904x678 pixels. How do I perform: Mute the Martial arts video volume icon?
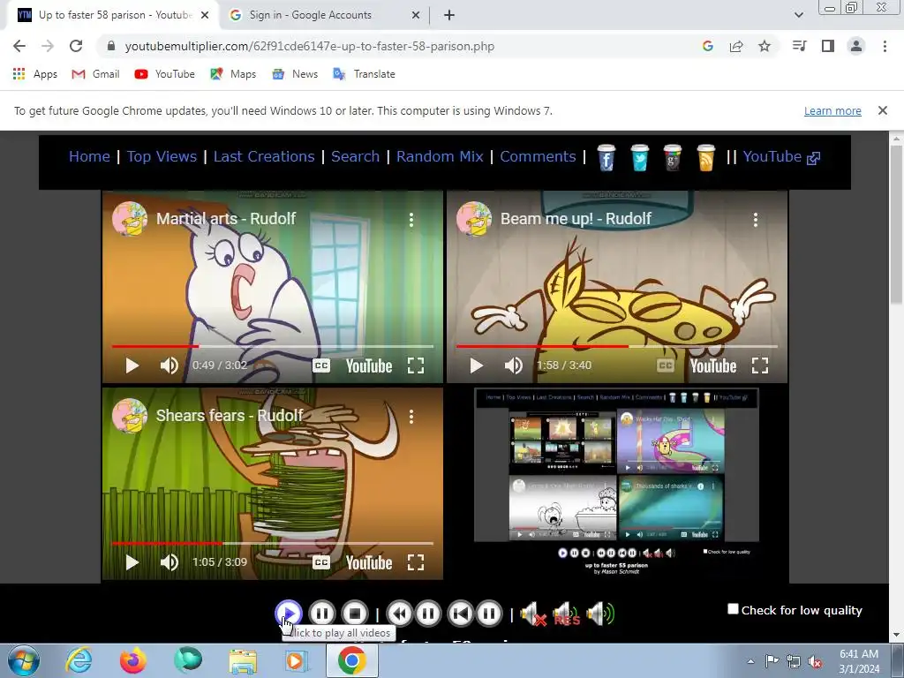169,365
